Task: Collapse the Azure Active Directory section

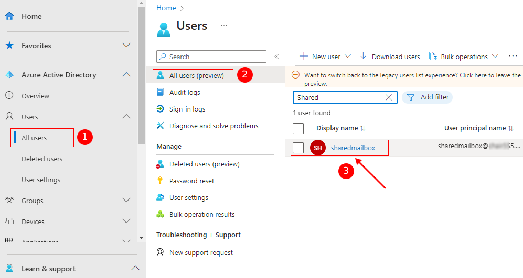Action: pyautogui.click(x=126, y=75)
